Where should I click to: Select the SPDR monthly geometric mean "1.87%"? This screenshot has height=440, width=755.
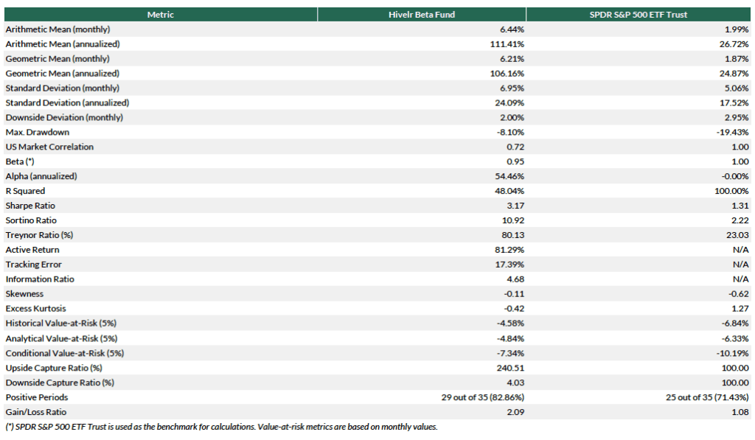coord(737,59)
